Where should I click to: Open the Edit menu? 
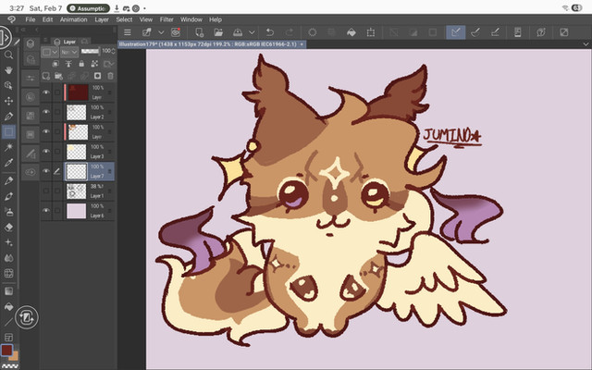click(47, 19)
